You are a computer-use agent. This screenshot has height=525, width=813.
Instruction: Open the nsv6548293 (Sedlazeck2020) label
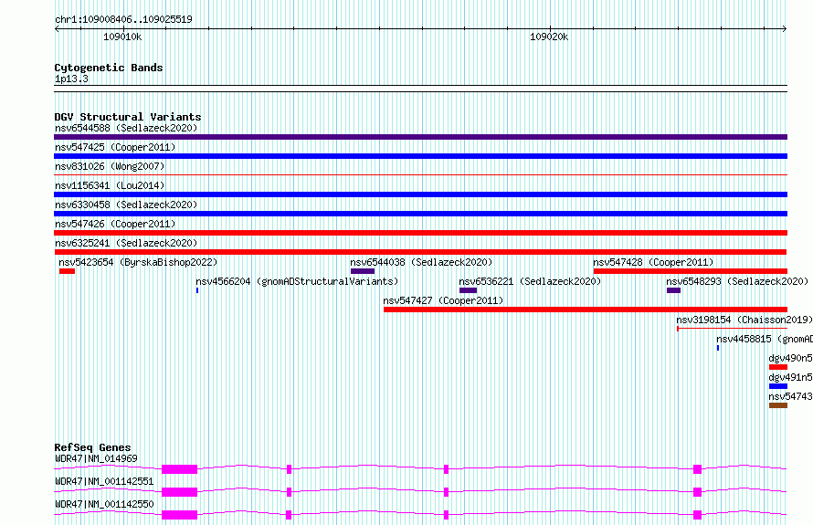[737, 281]
